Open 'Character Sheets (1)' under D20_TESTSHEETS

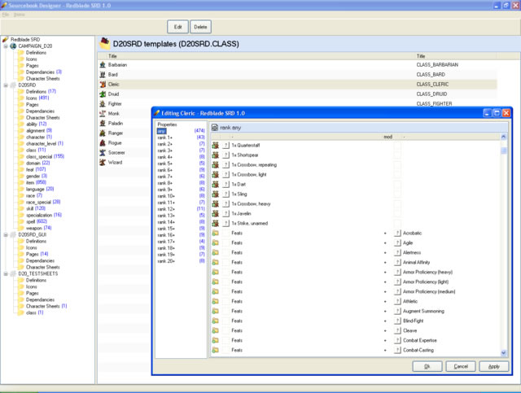click(46, 306)
